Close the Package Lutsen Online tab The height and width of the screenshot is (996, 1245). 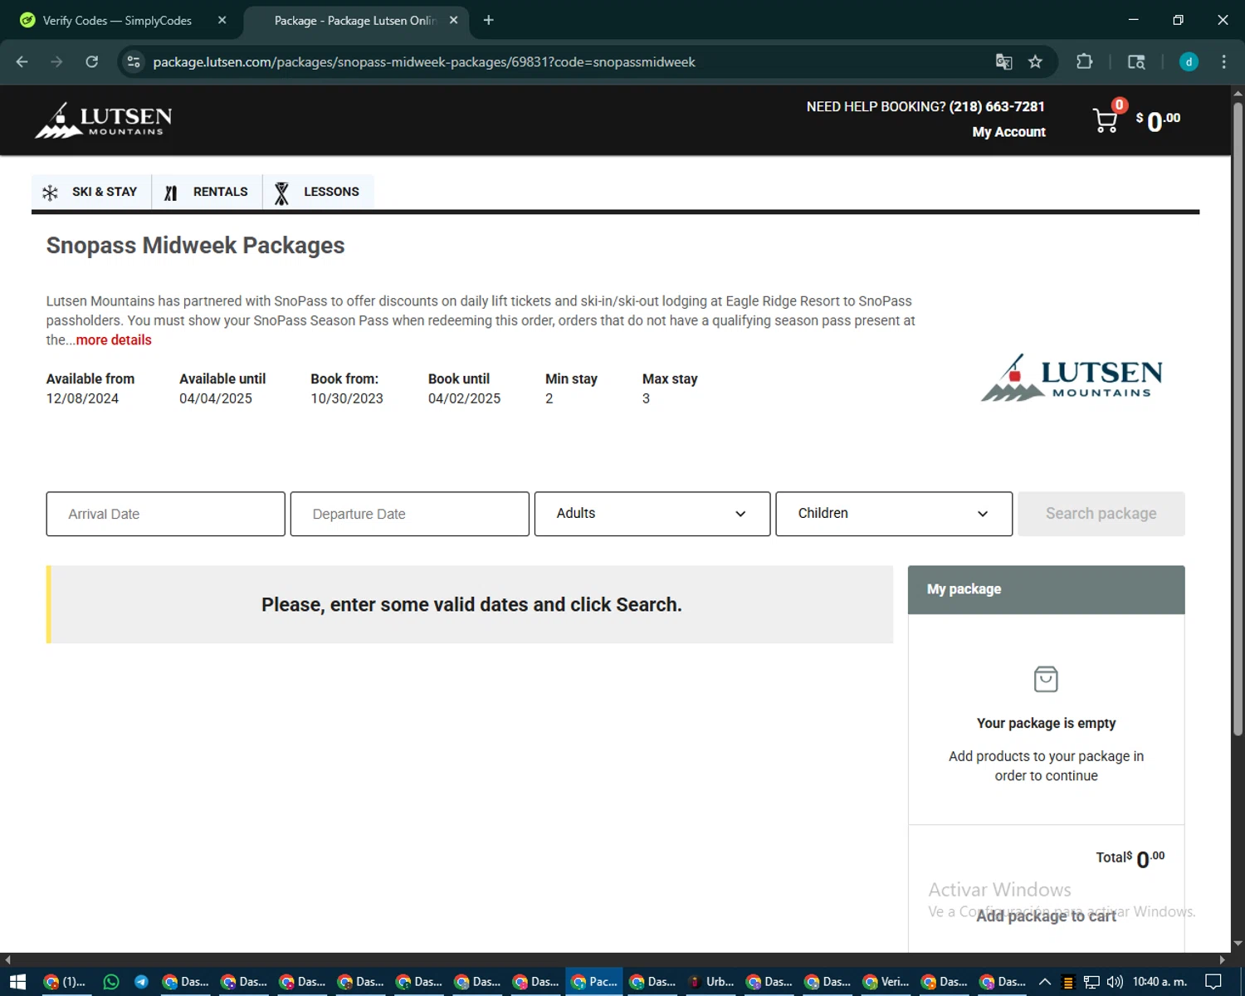pyautogui.click(x=453, y=20)
